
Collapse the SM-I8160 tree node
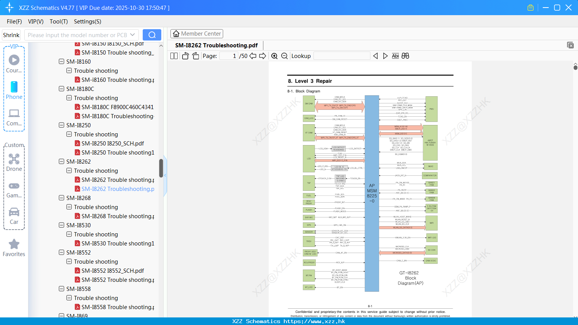pos(61,61)
